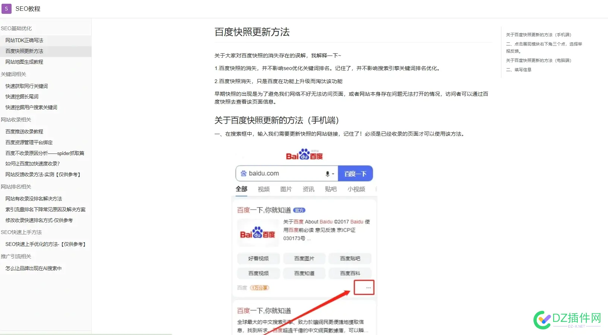Open 索引流量排名下降常见原因及解决方案 entry
This screenshot has height=335, width=608.
click(x=45, y=209)
